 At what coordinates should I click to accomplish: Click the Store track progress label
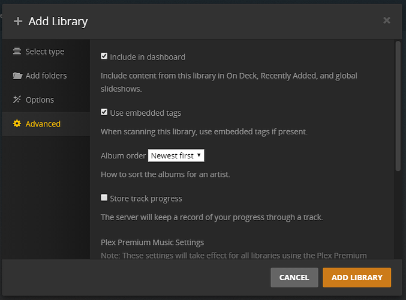[146, 198]
